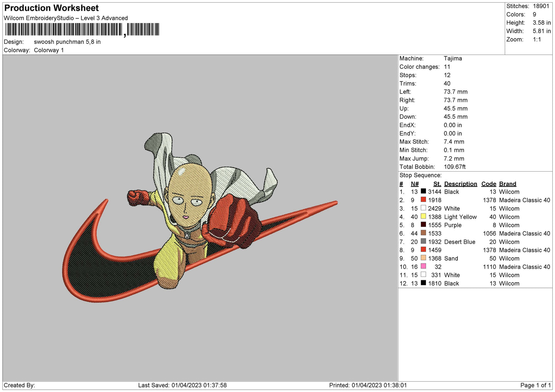Click the black swatch in stop 1
The height and width of the screenshot is (392, 555).
pyautogui.click(x=423, y=192)
